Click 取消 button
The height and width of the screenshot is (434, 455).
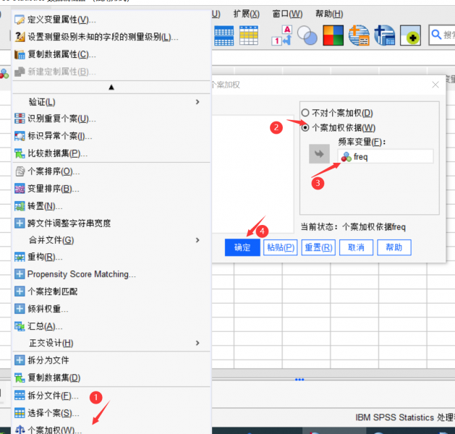[356, 247]
